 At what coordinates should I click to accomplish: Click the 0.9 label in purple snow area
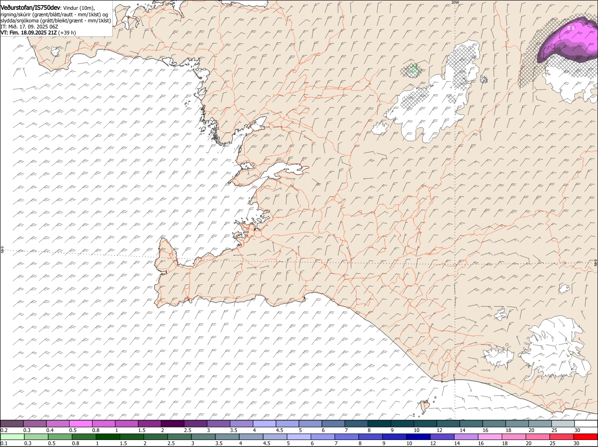tap(570, 28)
